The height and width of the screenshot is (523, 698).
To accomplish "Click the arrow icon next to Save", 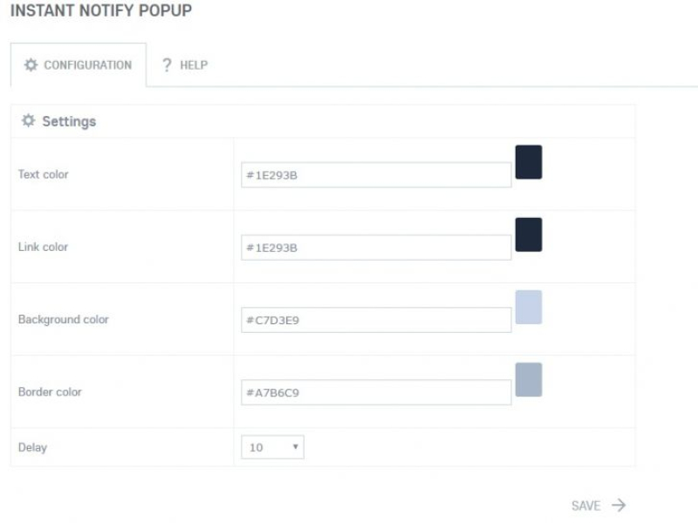I will (x=619, y=506).
